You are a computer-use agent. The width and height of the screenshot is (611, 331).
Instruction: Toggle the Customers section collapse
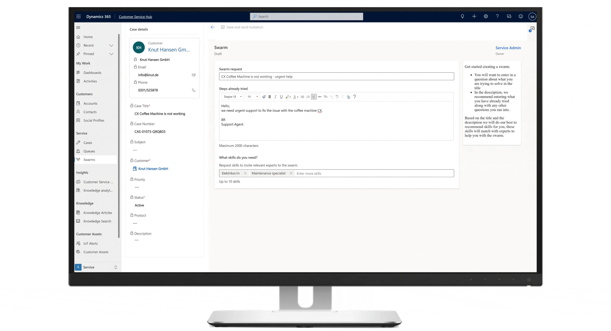(x=84, y=94)
